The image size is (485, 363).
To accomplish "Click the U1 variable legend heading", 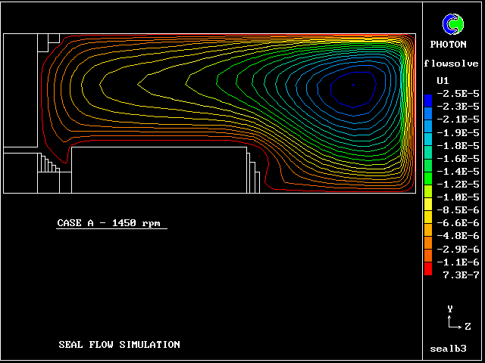I will 443,80.
